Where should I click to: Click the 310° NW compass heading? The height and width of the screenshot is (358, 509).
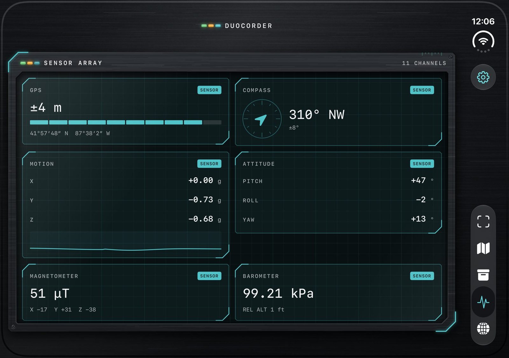(x=317, y=115)
